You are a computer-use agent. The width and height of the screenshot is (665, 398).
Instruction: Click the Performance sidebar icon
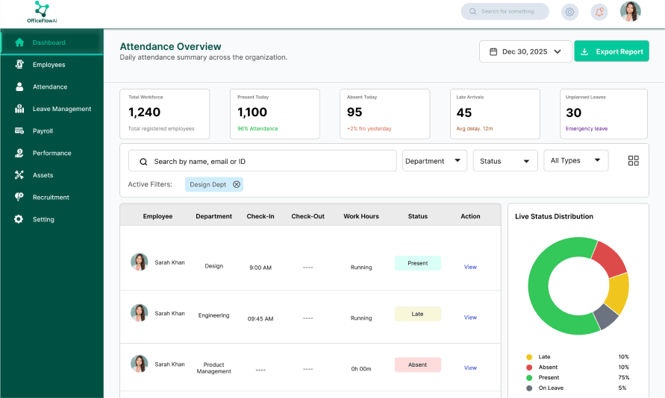pyautogui.click(x=19, y=153)
